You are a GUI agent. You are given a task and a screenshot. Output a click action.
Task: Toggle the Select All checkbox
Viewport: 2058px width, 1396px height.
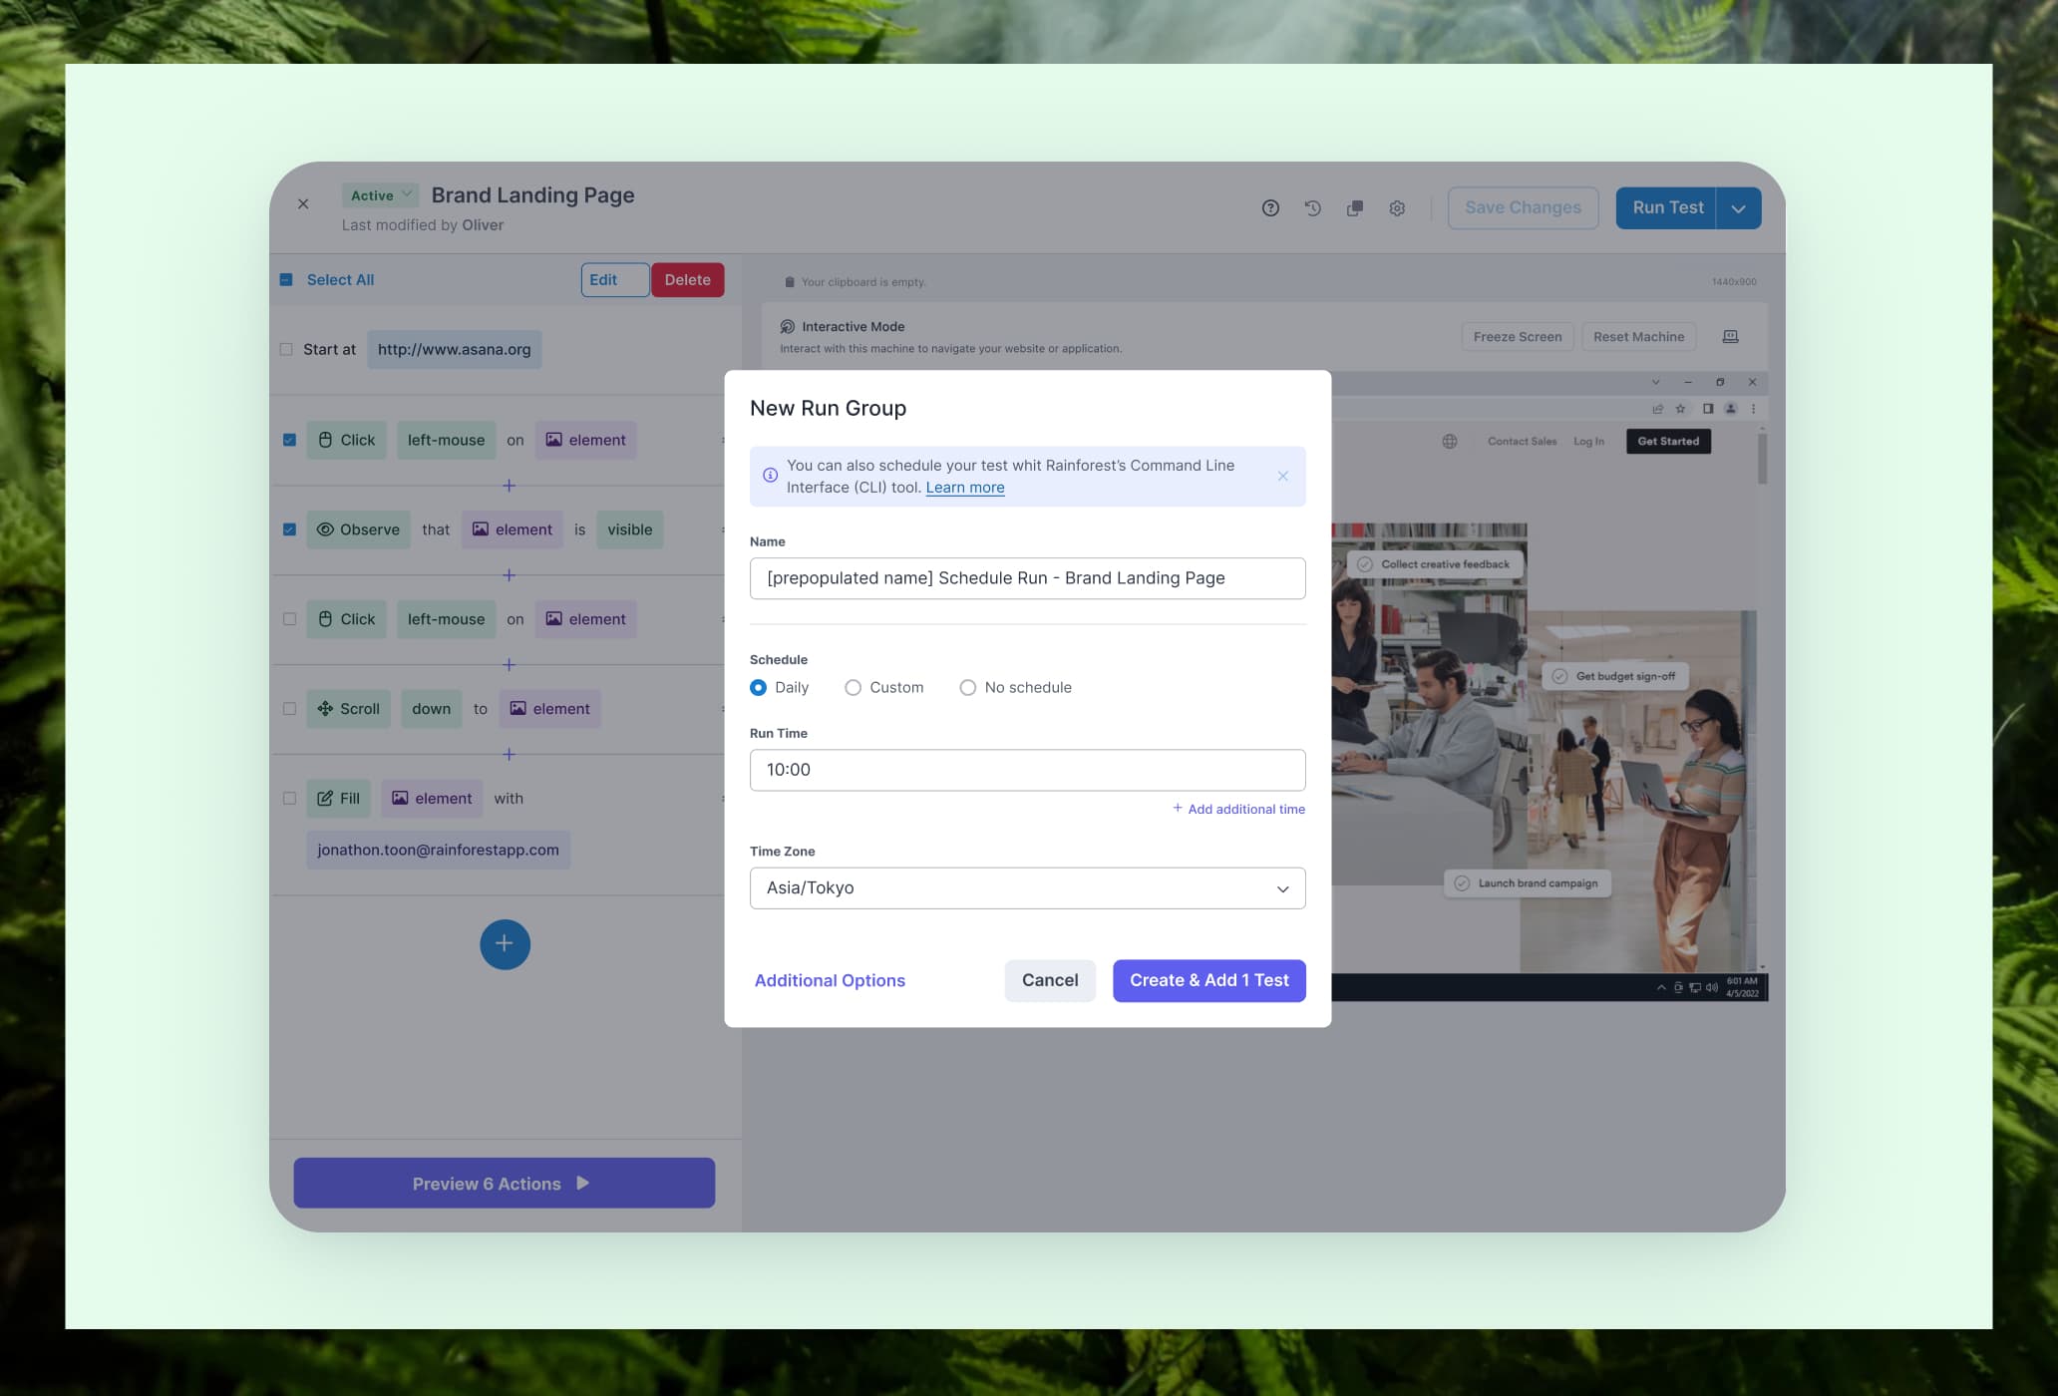coord(286,280)
